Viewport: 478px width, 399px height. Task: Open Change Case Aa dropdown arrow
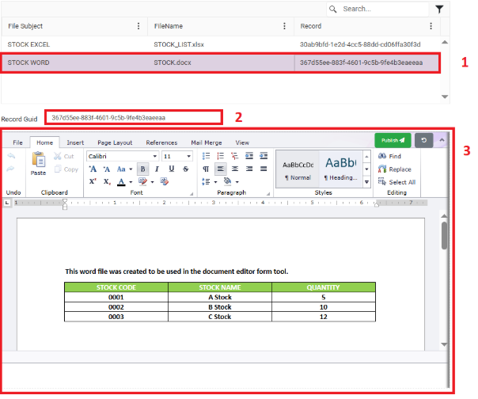click(x=131, y=169)
